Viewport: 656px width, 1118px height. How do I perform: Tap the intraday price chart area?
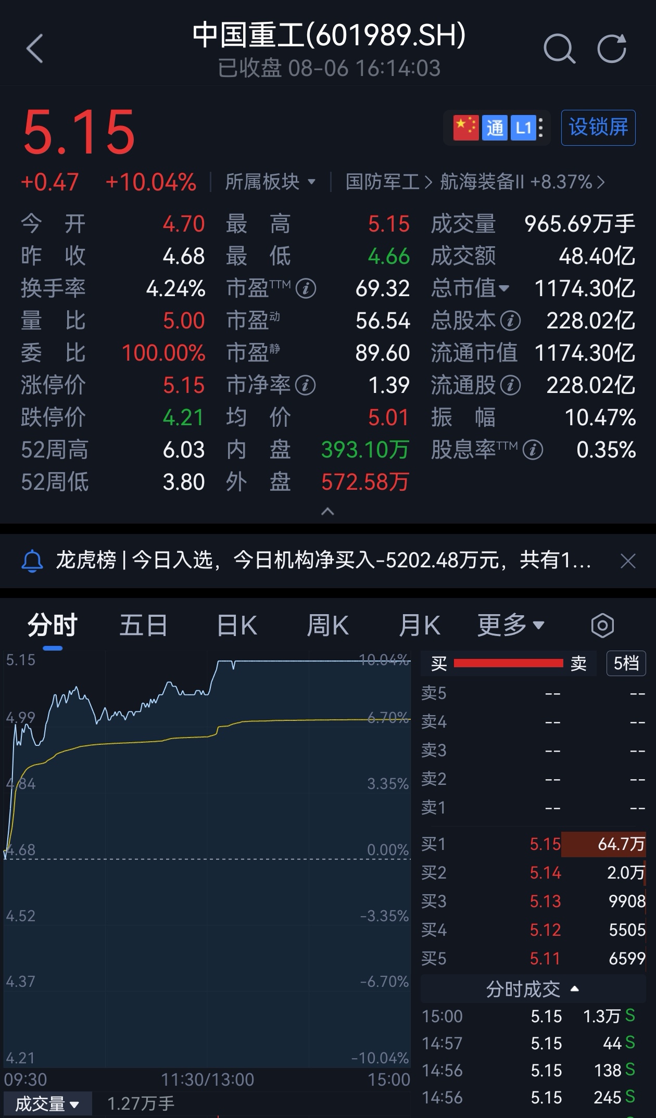tap(207, 859)
